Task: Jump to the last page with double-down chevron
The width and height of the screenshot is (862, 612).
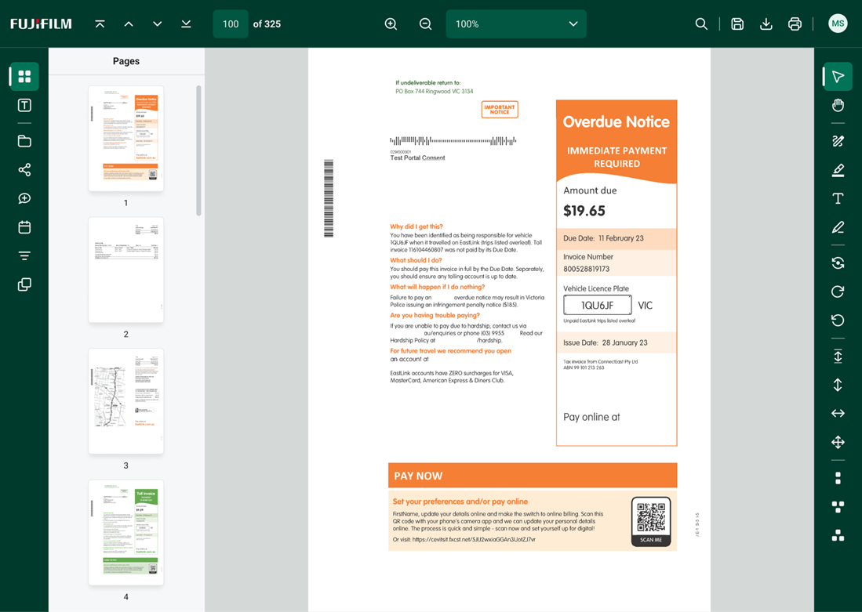Action: tap(186, 24)
